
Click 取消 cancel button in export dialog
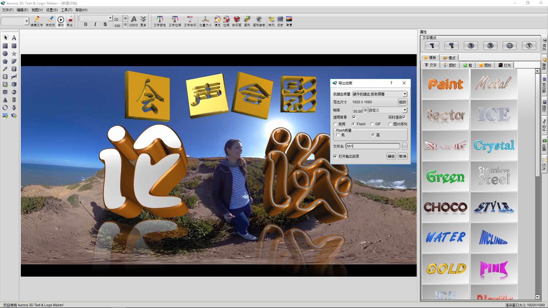point(402,156)
